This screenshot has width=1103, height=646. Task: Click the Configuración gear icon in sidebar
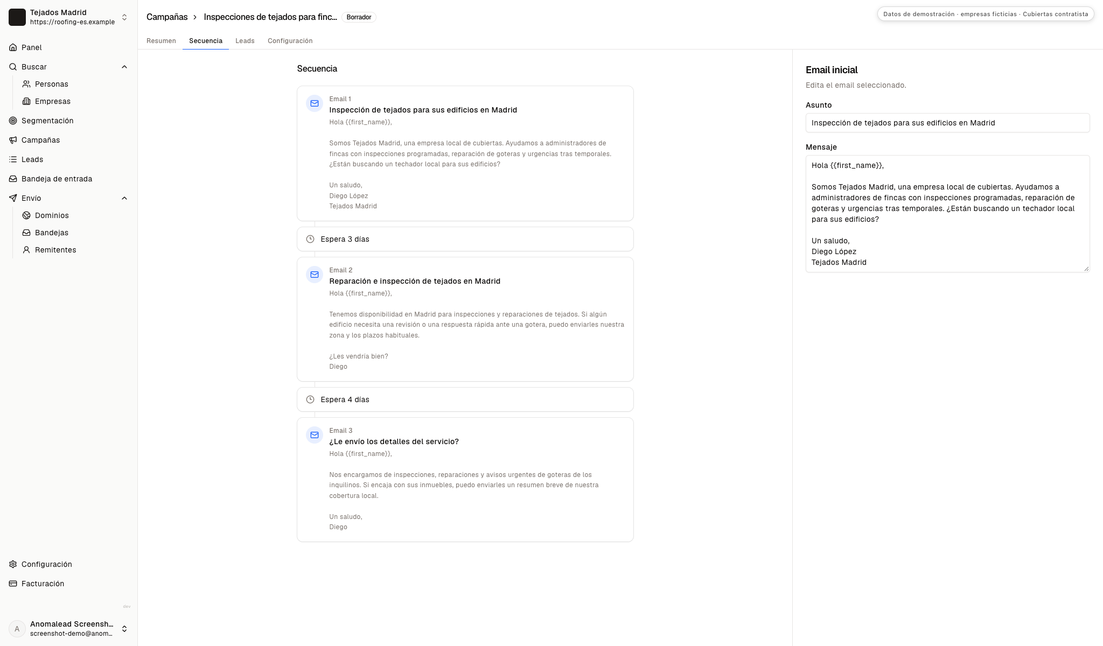pyautogui.click(x=13, y=564)
